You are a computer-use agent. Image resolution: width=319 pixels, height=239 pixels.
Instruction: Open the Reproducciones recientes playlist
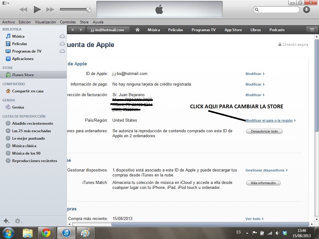(x=35, y=161)
